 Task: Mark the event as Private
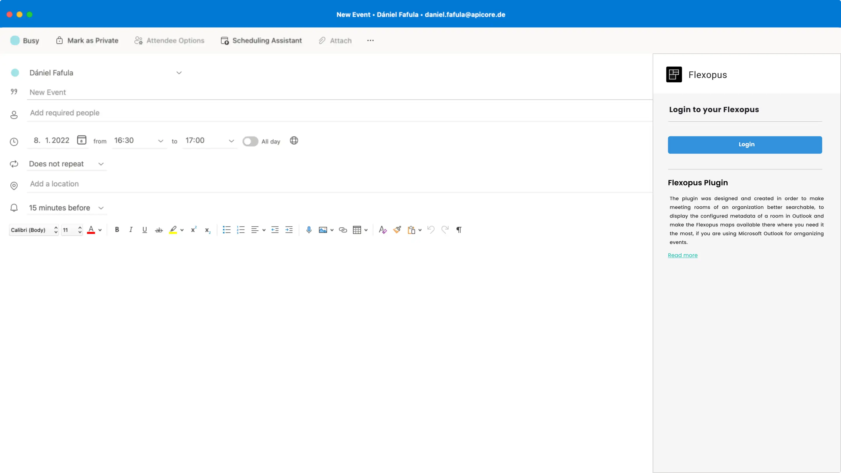pyautogui.click(x=87, y=41)
